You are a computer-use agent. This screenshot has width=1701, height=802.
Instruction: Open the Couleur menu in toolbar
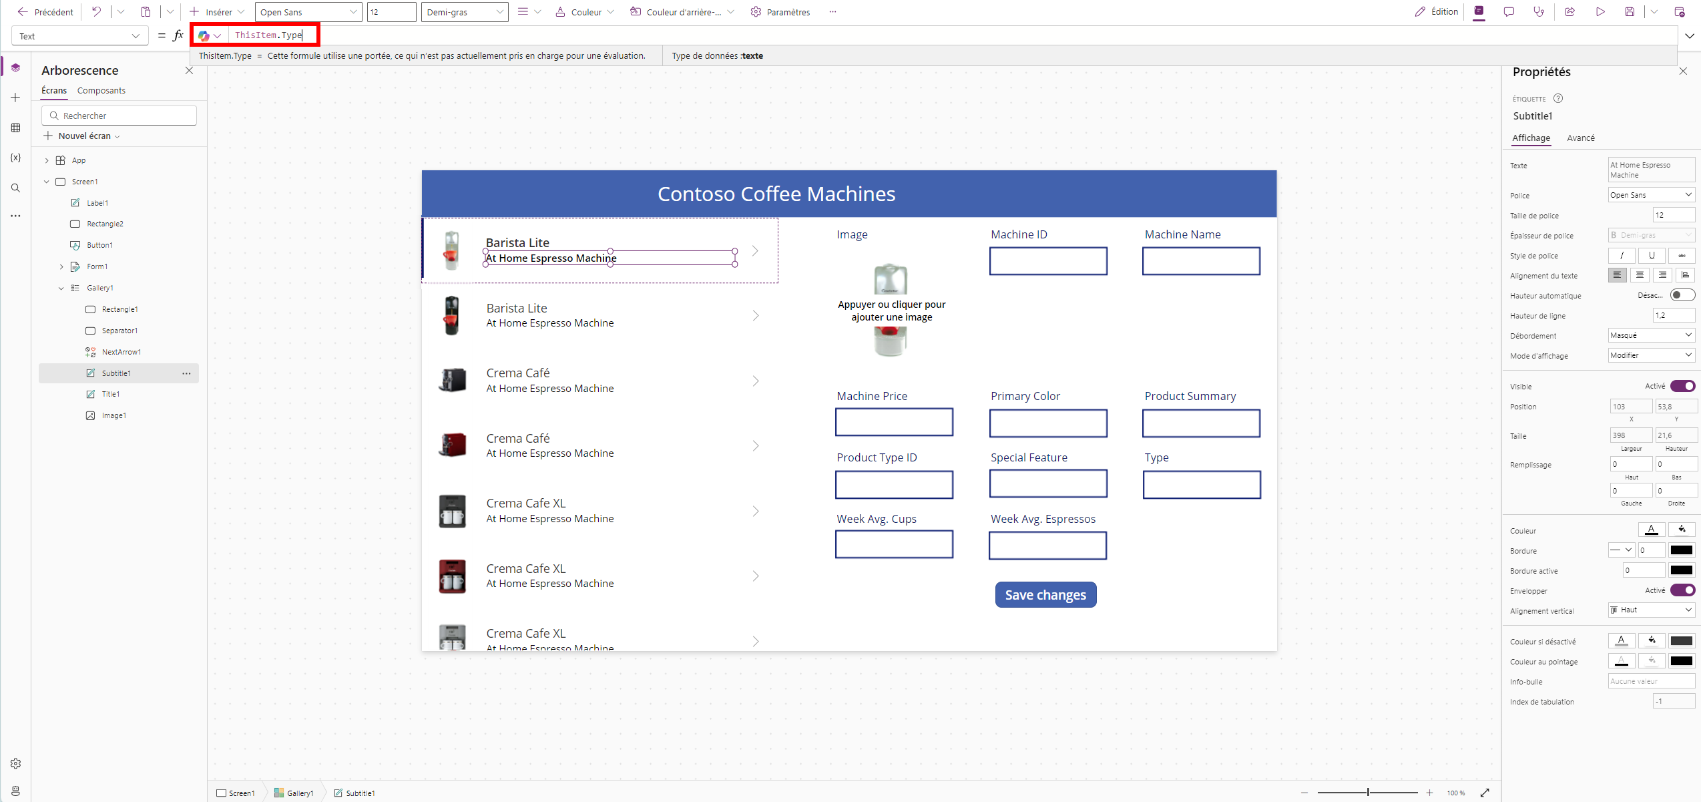tap(585, 12)
